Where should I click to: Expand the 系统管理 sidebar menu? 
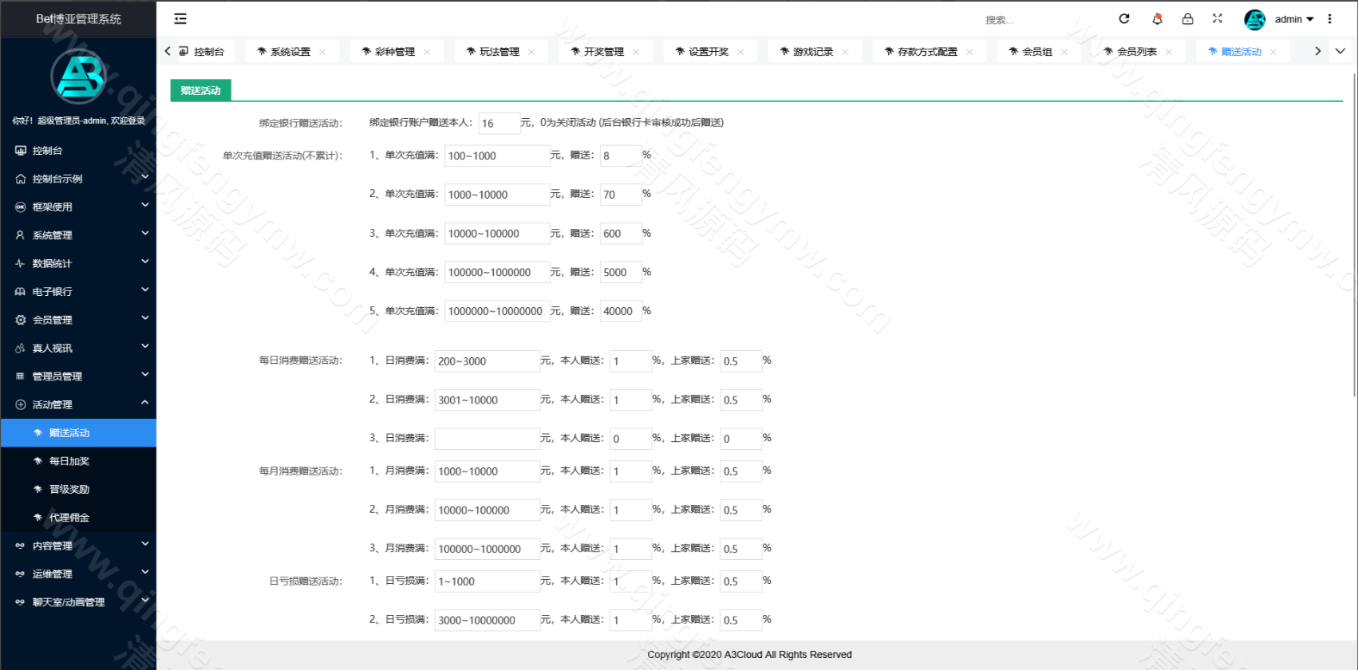78,235
